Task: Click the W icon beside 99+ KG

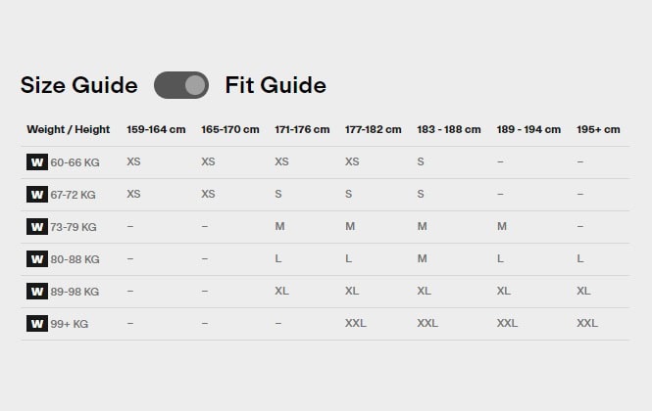Action: pyautogui.click(x=37, y=324)
